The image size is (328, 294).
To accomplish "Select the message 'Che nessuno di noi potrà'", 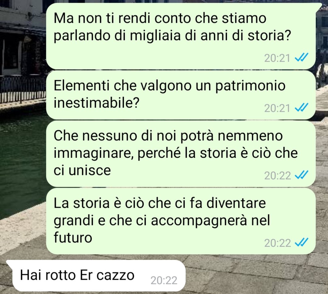I will (181, 154).
